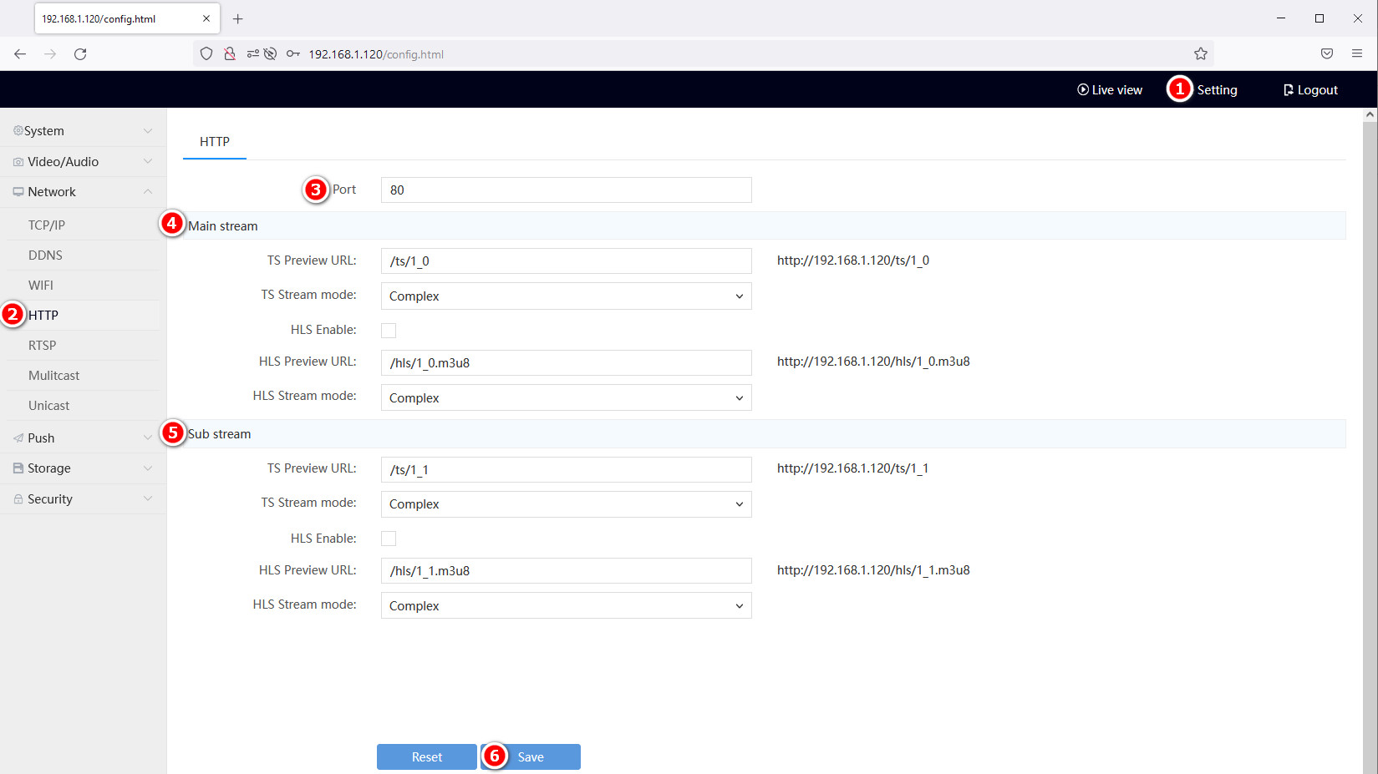Open a new browser tab
1378x774 pixels.
coord(238,18)
